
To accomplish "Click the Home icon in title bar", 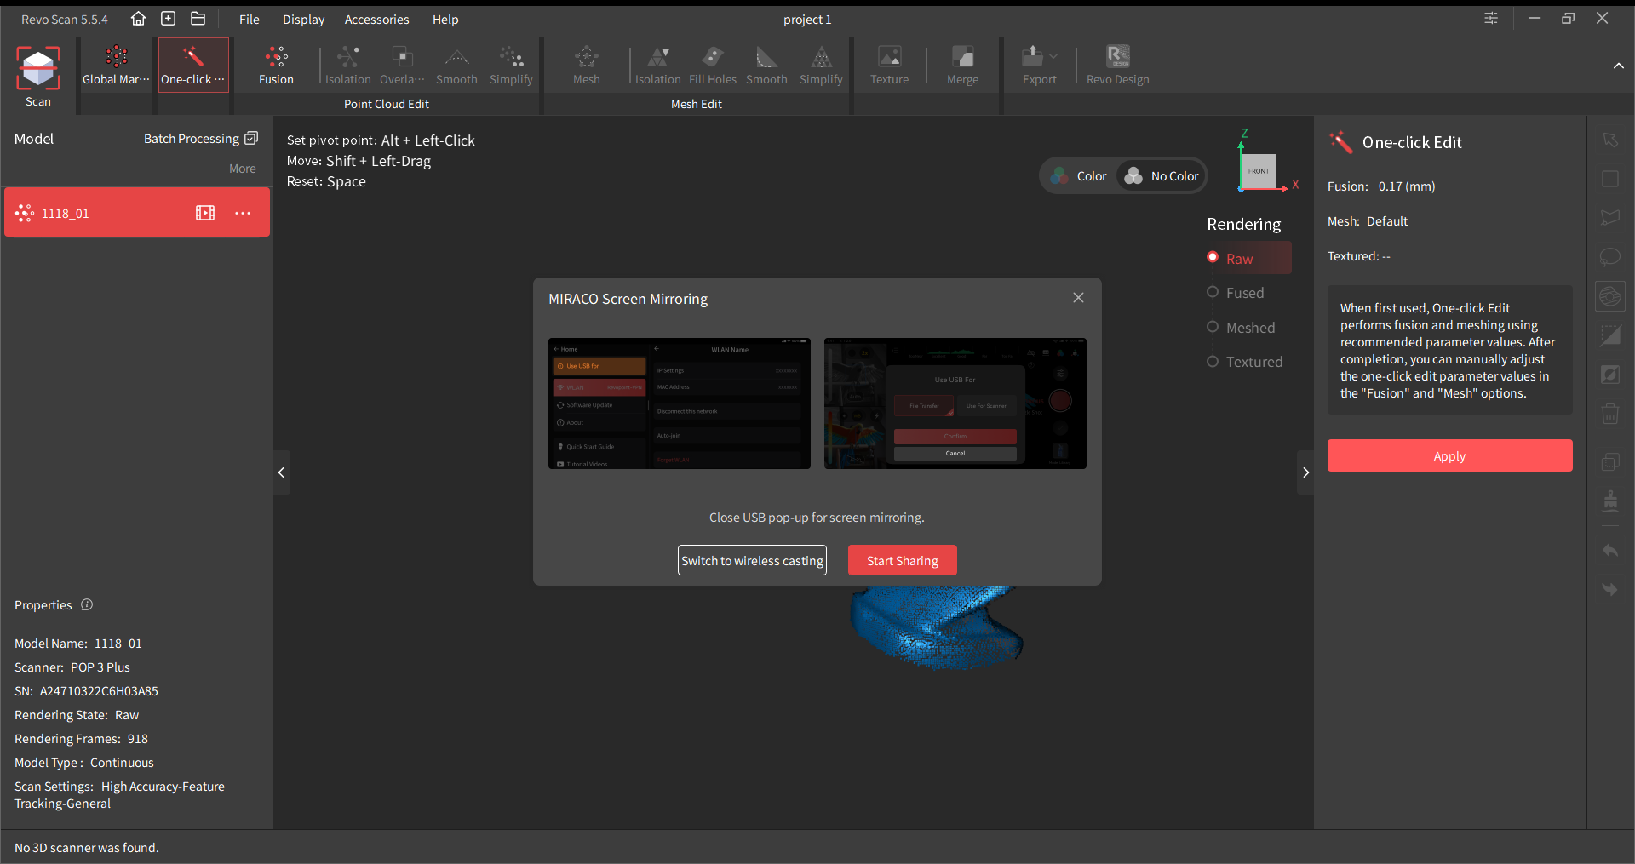I will (138, 19).
